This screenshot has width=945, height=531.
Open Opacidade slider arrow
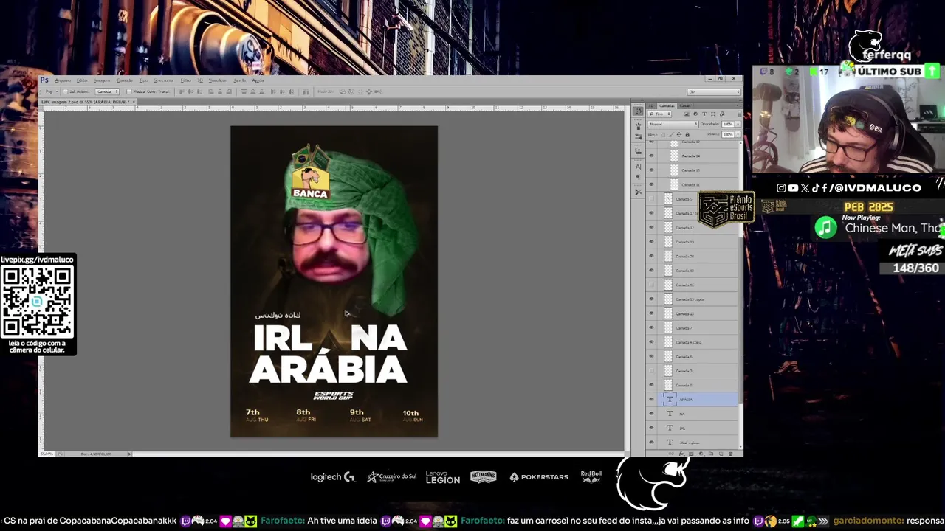pyautogui.click(x=738, y=124)
